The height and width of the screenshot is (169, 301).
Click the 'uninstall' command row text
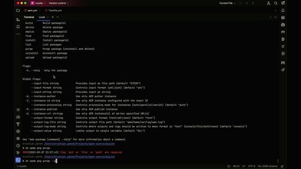point(46,53)
